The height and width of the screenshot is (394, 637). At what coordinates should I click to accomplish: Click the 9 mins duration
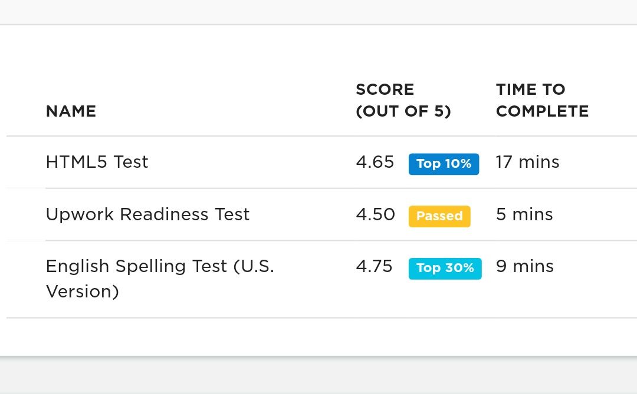[525, 267]
